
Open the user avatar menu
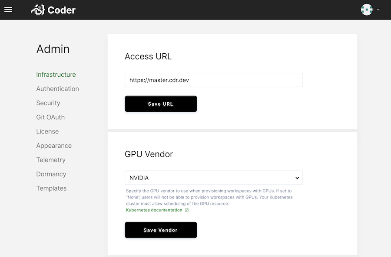click(x=367, y=9)
